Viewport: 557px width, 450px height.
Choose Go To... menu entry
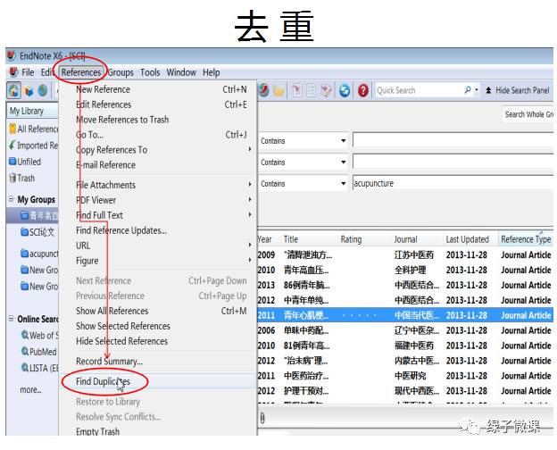[158, 135]
